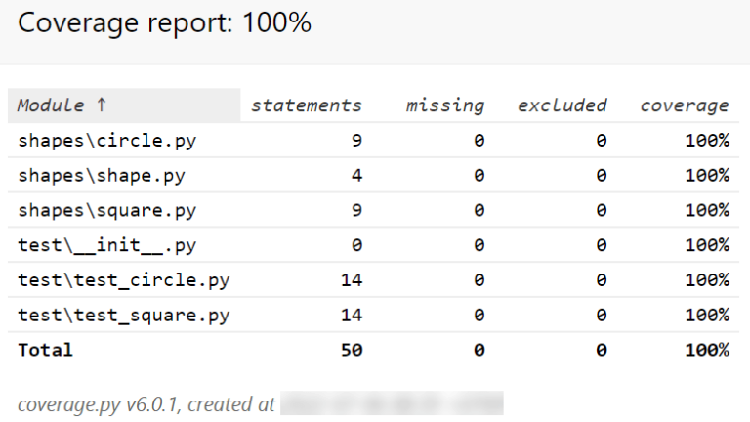
Task: Open the test\__init__.py module report
Action: pyautogui.click(x=106, y=245)
